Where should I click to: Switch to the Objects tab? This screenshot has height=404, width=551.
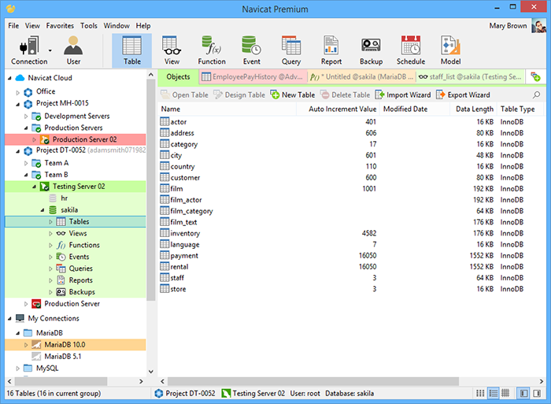coord(178,76)
